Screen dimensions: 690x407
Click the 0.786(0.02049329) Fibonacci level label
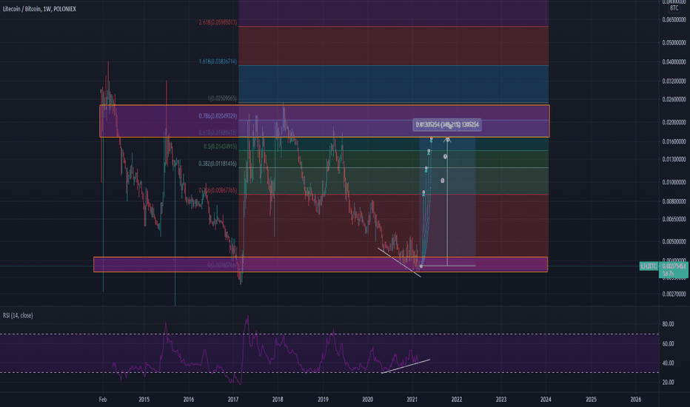click(x=218, y=116)
